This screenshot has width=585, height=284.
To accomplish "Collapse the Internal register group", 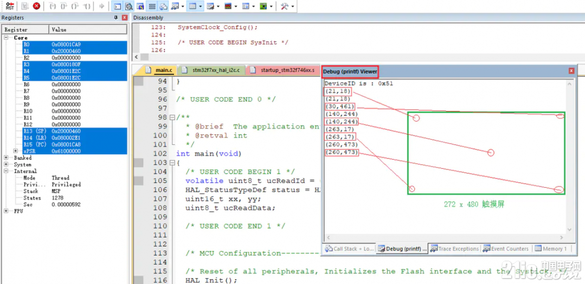I will coord(6,171).
